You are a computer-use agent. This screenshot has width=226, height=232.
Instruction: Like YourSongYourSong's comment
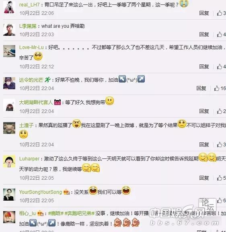coord(222,201)
